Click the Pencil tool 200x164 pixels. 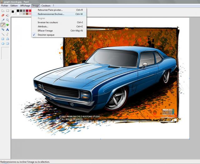pos(3,25)
